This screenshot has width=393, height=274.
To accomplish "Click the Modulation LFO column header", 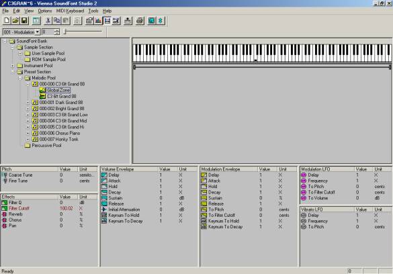I will (x=327, y=169).
